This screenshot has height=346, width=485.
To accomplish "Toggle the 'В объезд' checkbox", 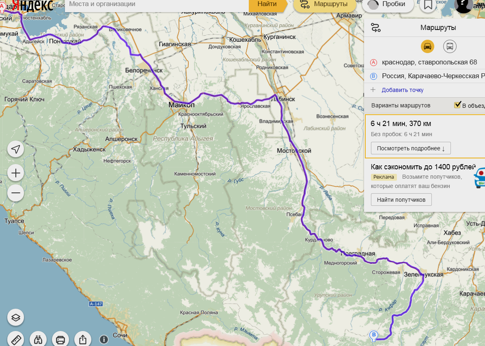I will point(457,105).
